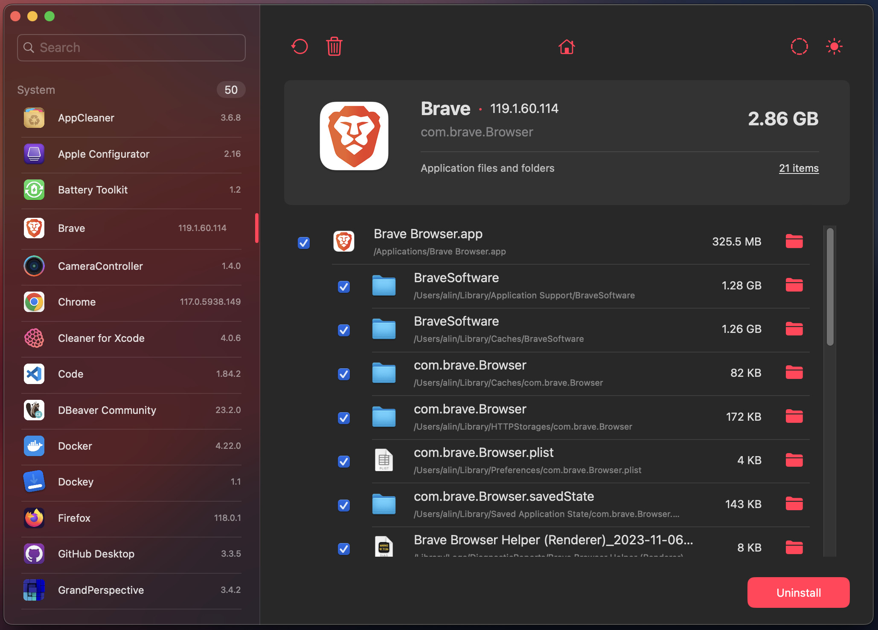878x630 pixels.
Task: Uncheck Brave Browser Helper (Renderer) checkbox
Action: [x=344, y=549]
